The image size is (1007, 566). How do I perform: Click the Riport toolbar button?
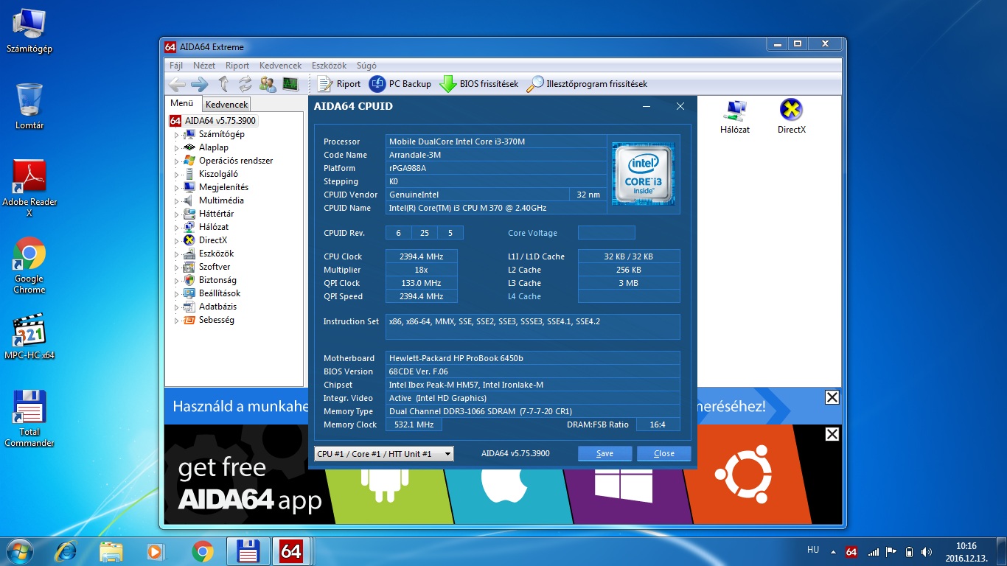[x=339, y=84]
